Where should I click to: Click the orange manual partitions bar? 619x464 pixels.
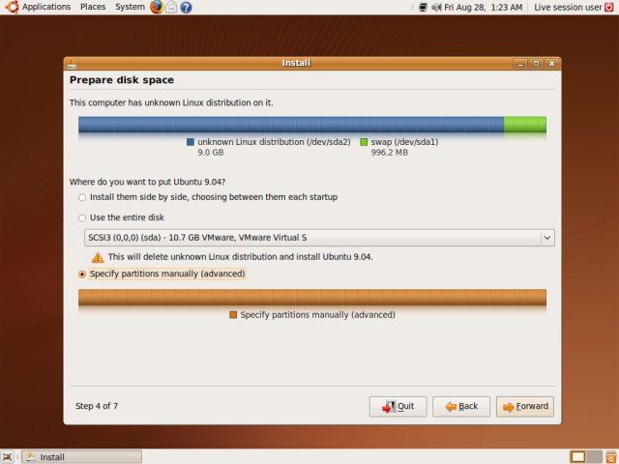pyautogui.click(x=312, y=298)
